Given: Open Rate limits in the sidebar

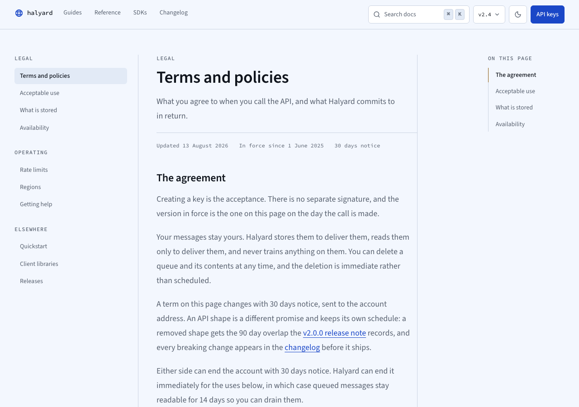Looking at the screenshot, I should coord(71,170).
